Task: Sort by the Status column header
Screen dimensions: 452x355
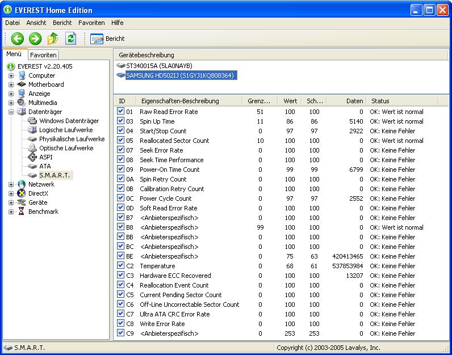Action: tap(402, 101)
